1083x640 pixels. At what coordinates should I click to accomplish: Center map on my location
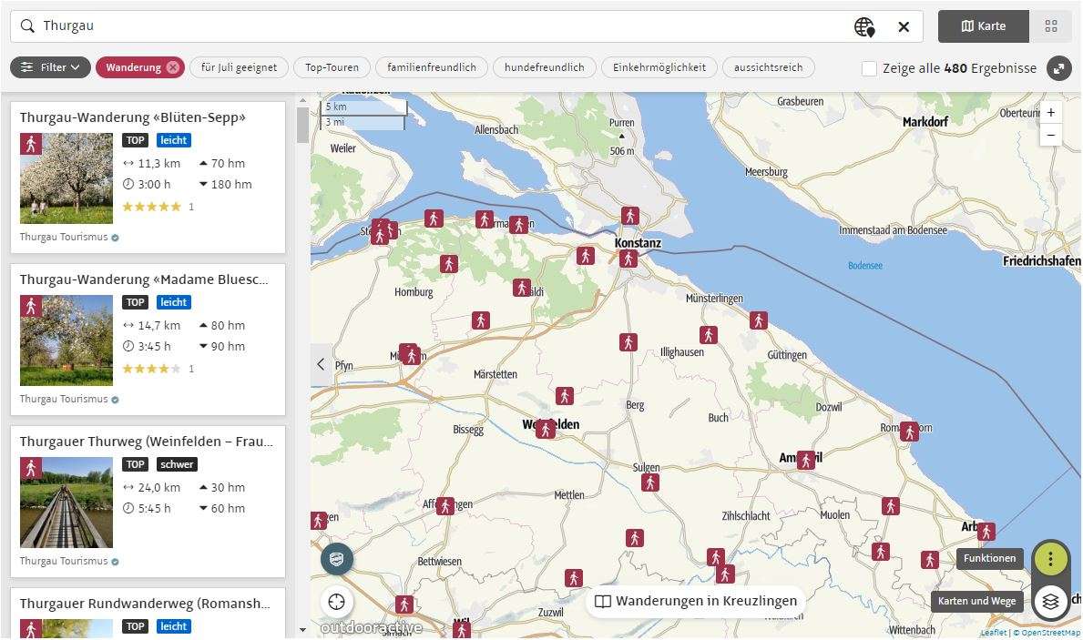[337, 602]
